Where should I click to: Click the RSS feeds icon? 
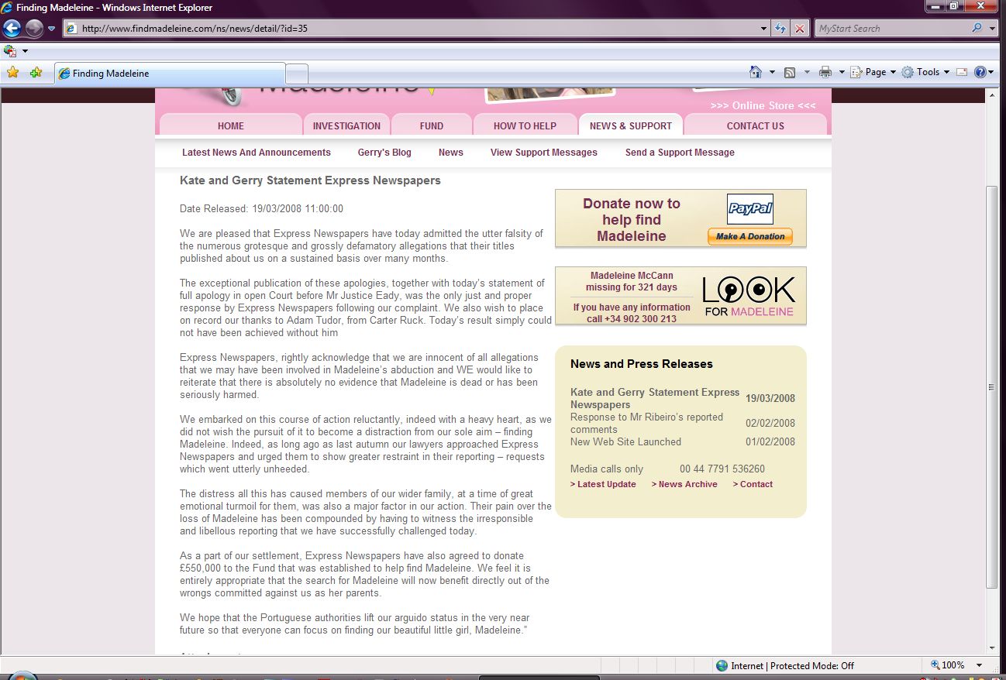tap(790, 72)
